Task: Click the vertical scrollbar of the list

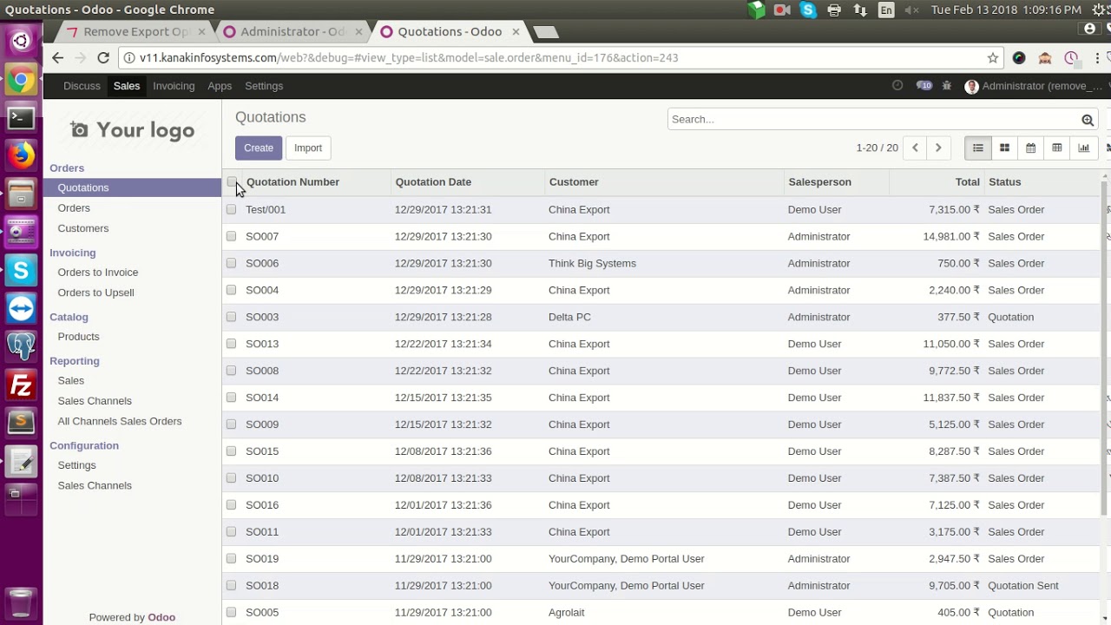Action: (x=1105, y=347)
